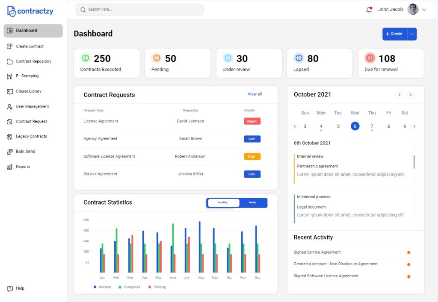Click the notification bell icon

point(369,9)
